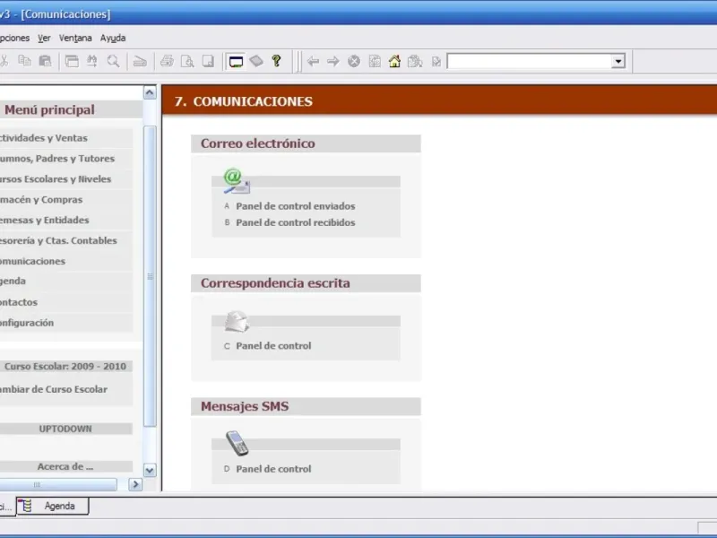
Task: Click the binoculars find toolbar icon
Action: click(92, 61)
